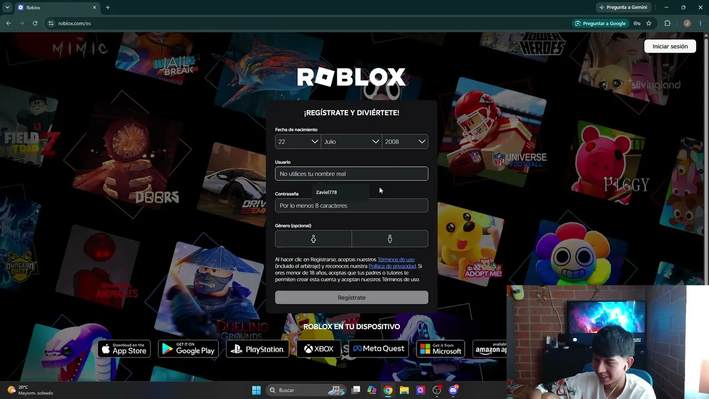Reload the Roblox page
Image resolution: width=709 pixels, height=399 pixels.
tap(35, 23)
